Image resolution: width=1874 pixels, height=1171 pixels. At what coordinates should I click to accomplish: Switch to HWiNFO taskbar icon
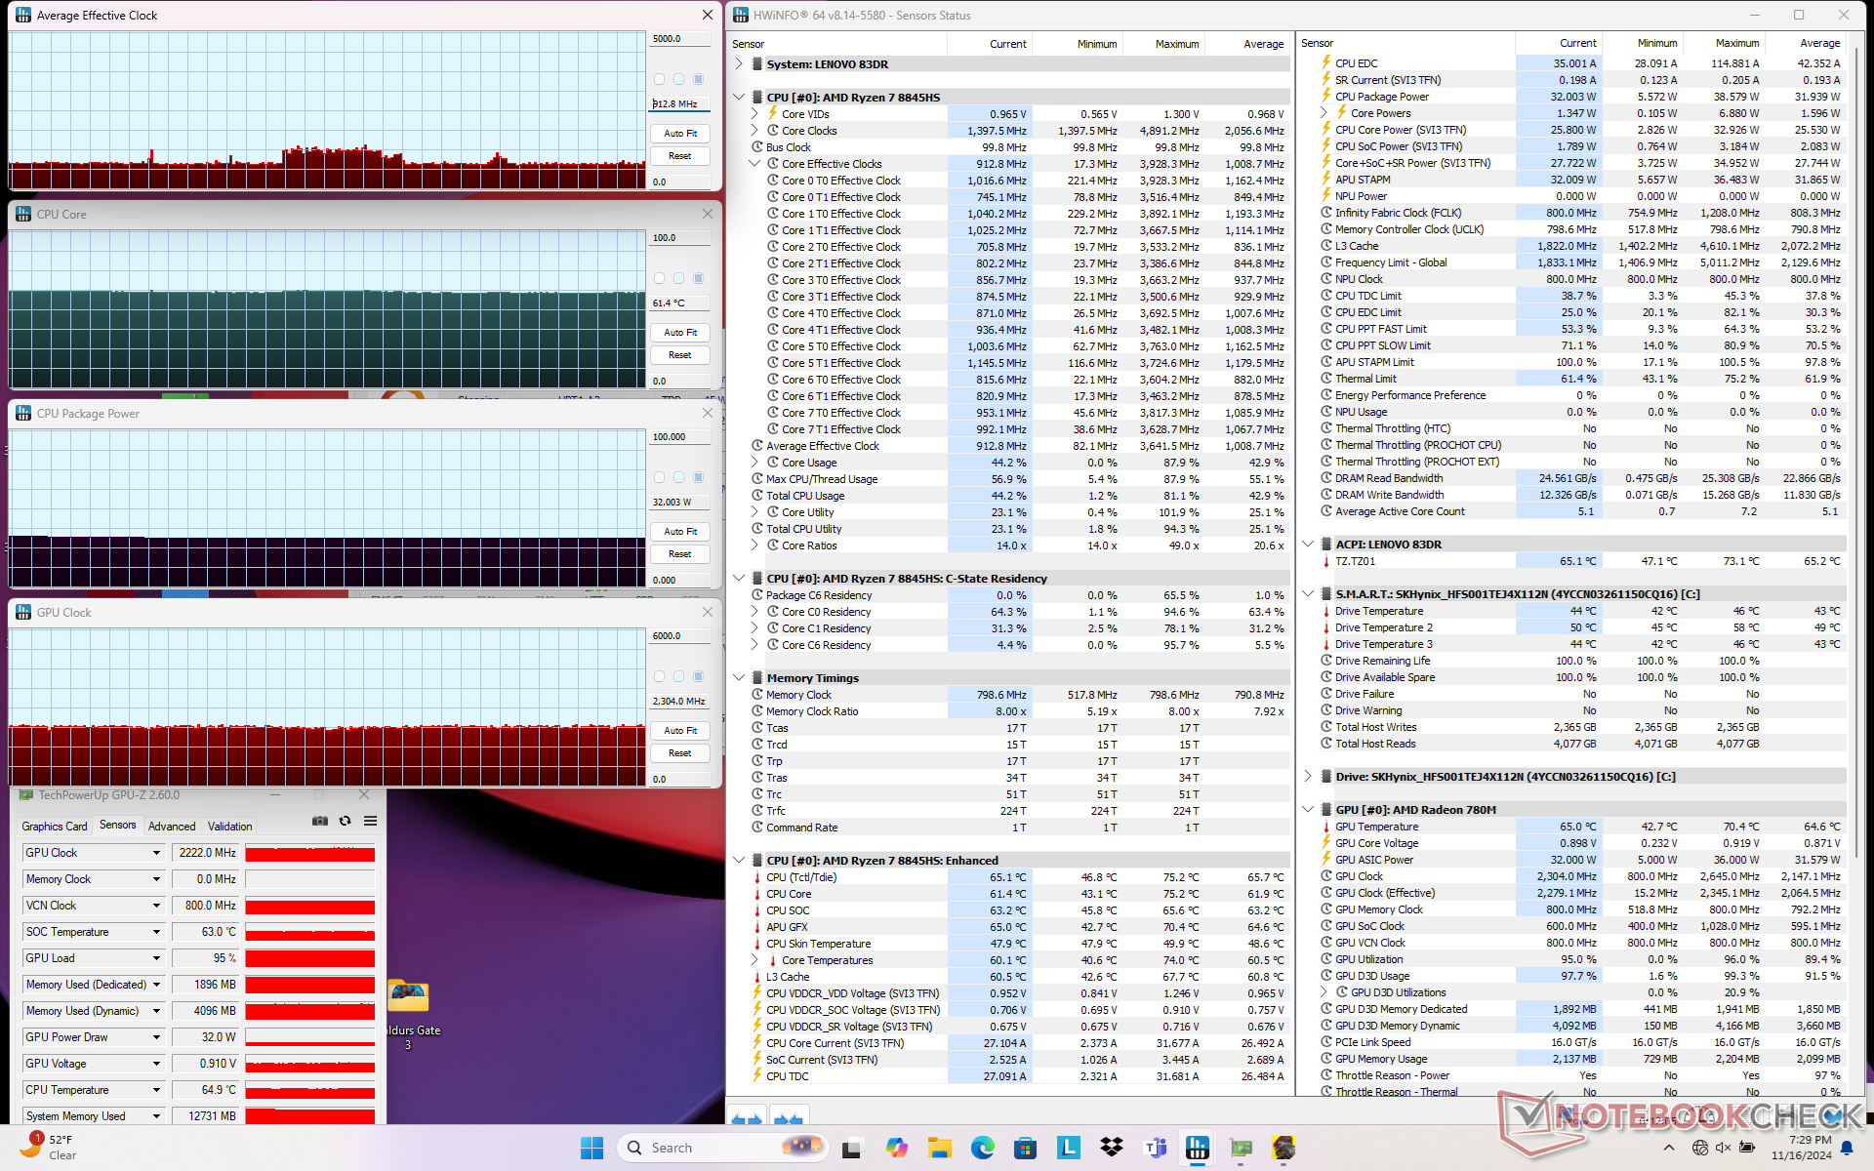point(1198,1148)
